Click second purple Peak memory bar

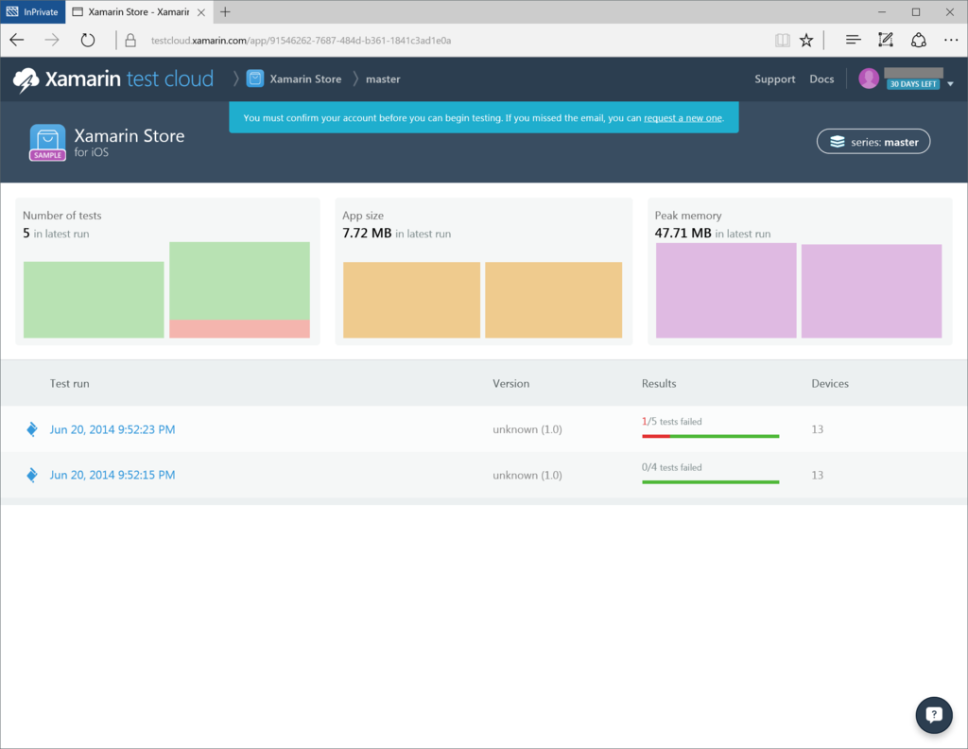872,291
